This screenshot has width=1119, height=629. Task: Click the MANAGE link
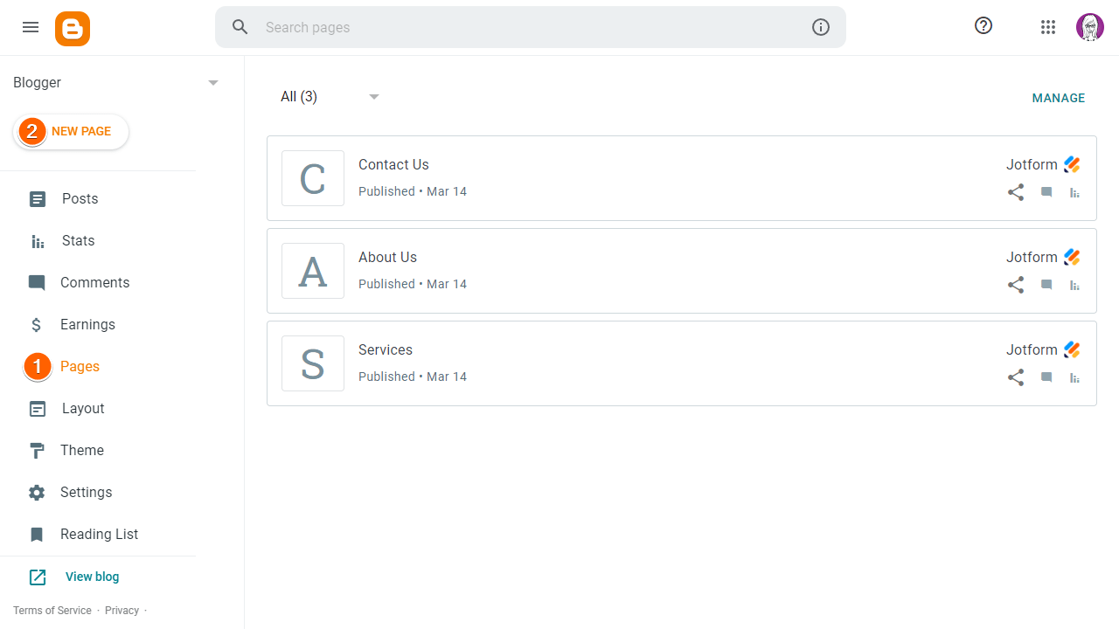[1059, 98]
